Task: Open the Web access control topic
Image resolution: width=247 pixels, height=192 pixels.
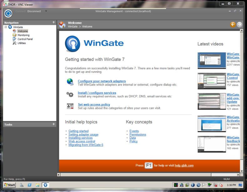Action: coord(82,141)
